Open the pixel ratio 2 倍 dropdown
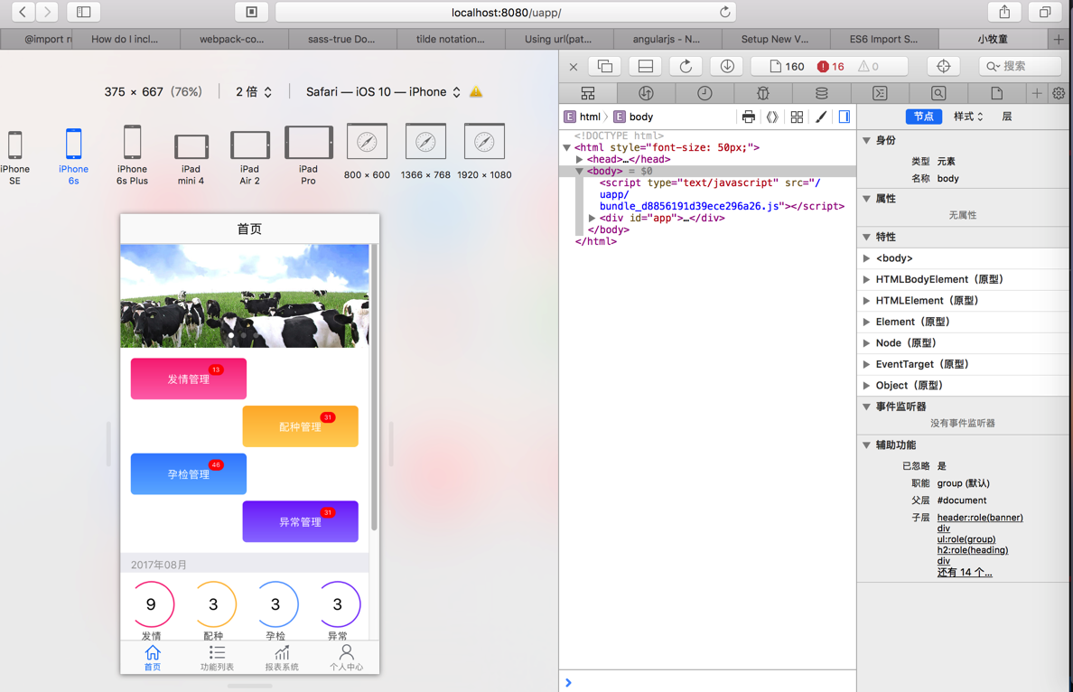 (254, 92)
